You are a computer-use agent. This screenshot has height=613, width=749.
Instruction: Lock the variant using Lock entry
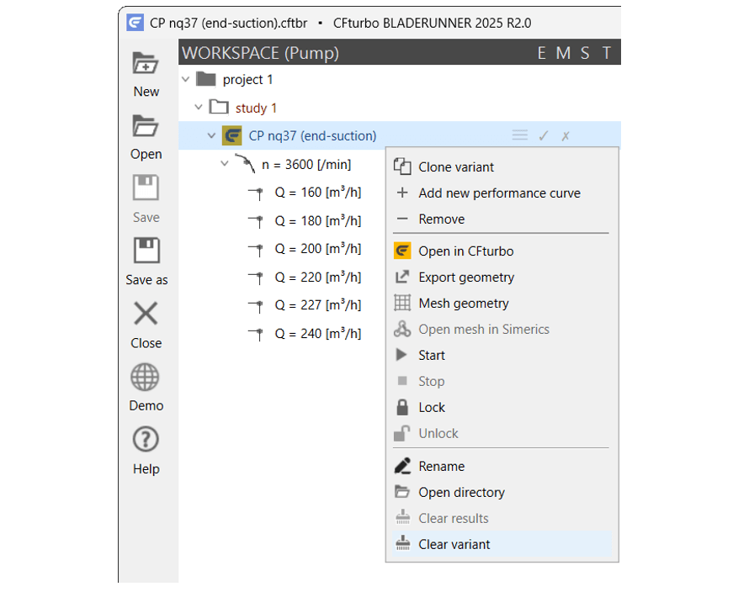(x=501, y=407)
